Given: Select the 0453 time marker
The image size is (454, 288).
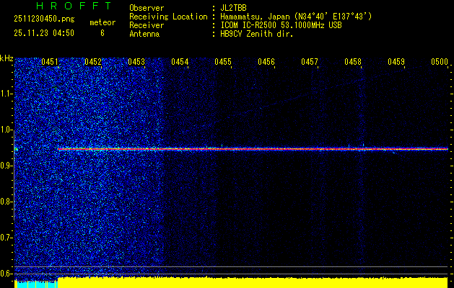Looking at the screenshot, I should [136, 63].
